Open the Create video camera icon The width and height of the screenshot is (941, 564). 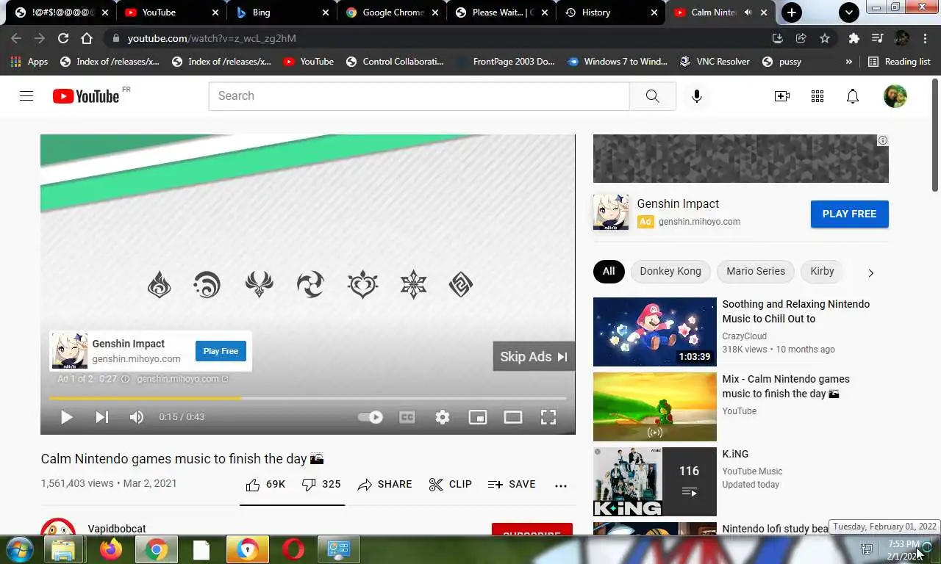coord(782,96)
